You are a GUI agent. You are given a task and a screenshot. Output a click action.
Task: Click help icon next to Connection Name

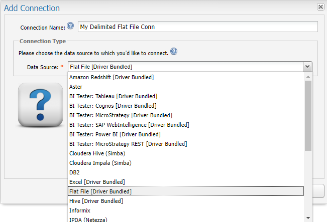click(70, 26)
